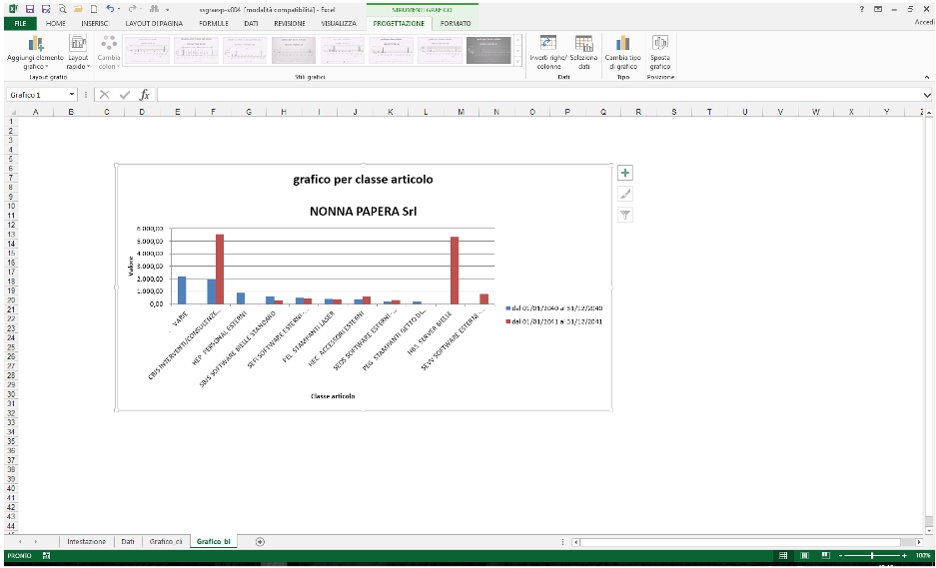The image size is (936, 568).
Task: Click the Normal view icon in status bar
Action: 783,556
